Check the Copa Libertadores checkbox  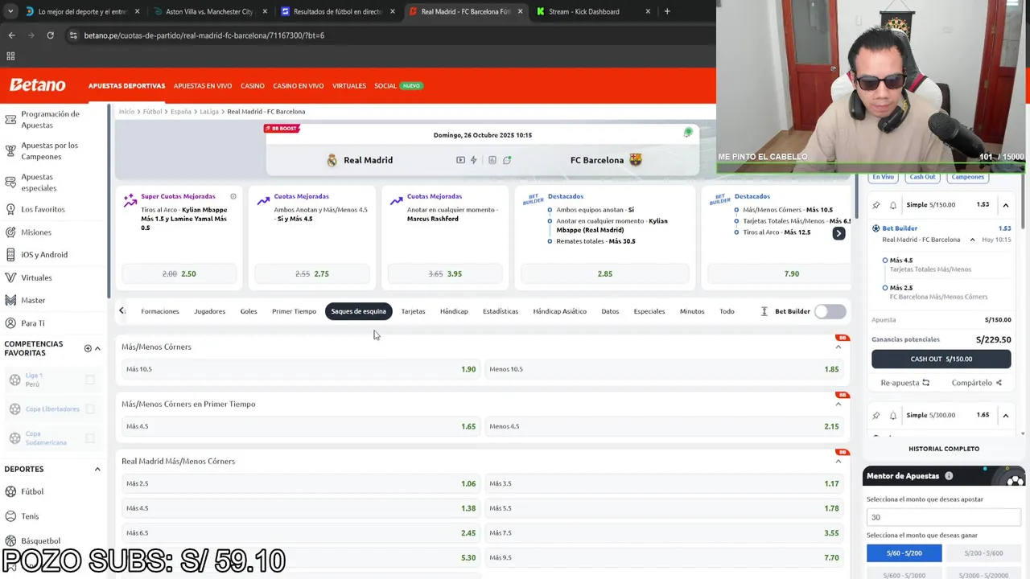coord(90,409)
